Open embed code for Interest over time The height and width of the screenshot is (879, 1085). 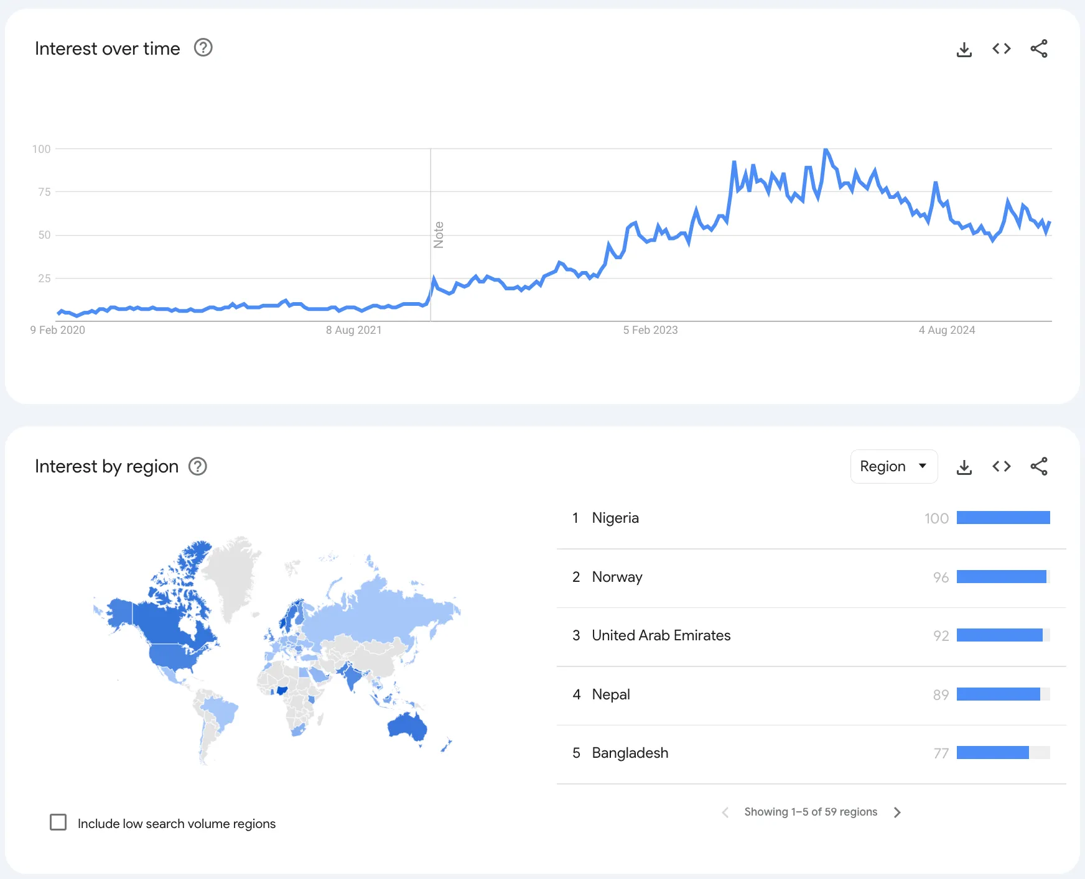pos(1001,48)
